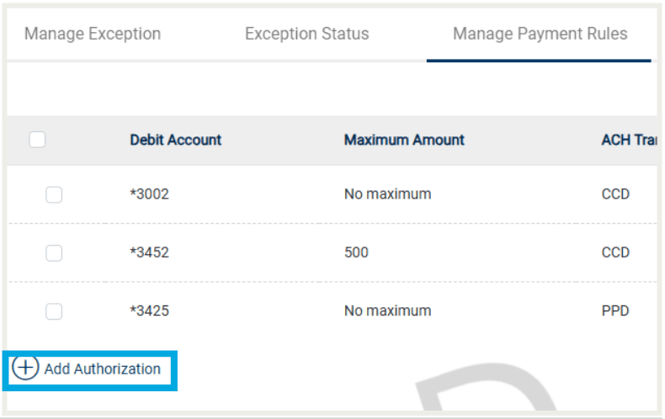Click CCD type in the *3452 row
This screenshot has height=419, width=665.
[x=615, y=252]
